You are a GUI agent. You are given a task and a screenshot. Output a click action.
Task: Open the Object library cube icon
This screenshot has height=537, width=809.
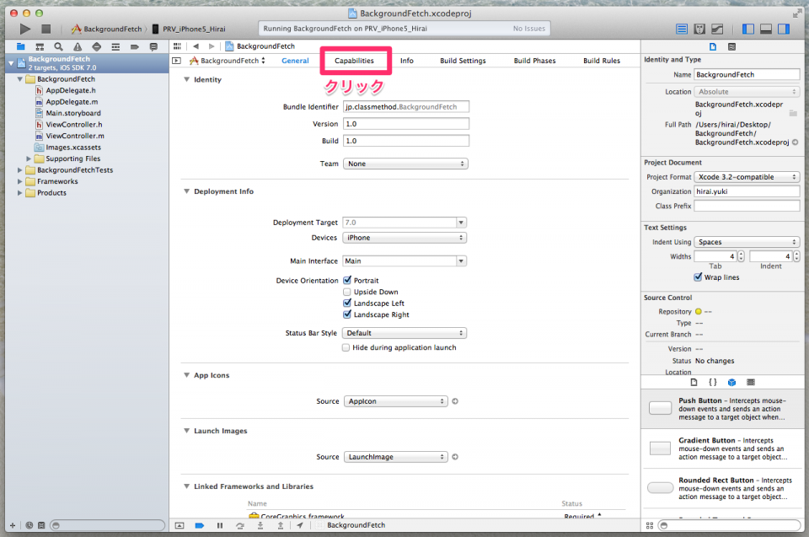coord(731,382)
